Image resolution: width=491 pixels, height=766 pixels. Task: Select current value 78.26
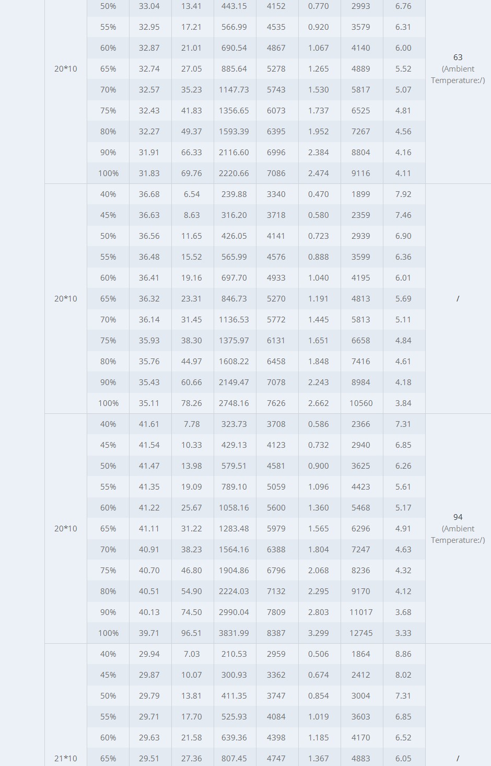192,403
